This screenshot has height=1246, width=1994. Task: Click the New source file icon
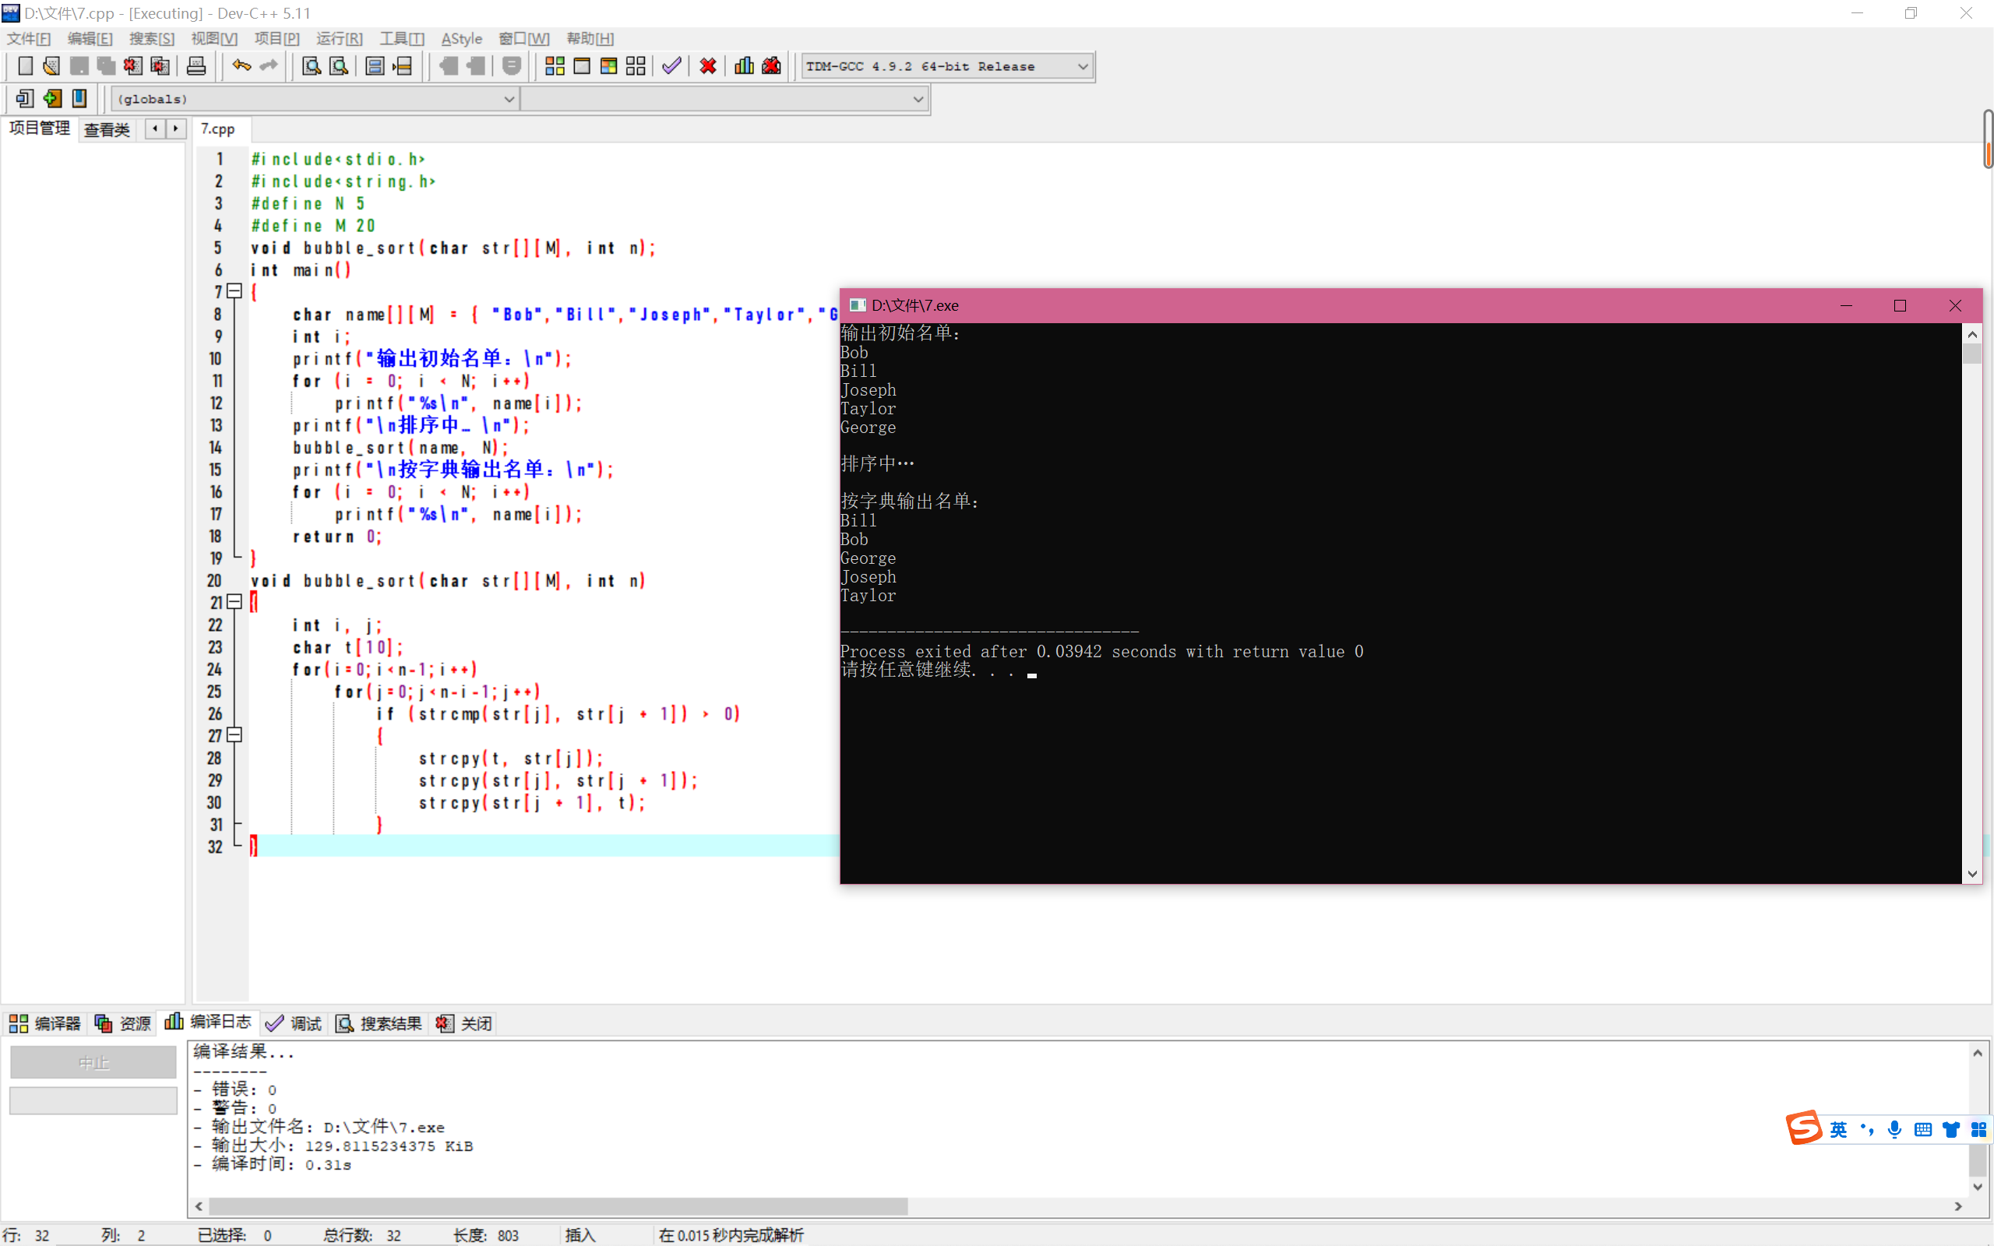click(x=25, y=66)
